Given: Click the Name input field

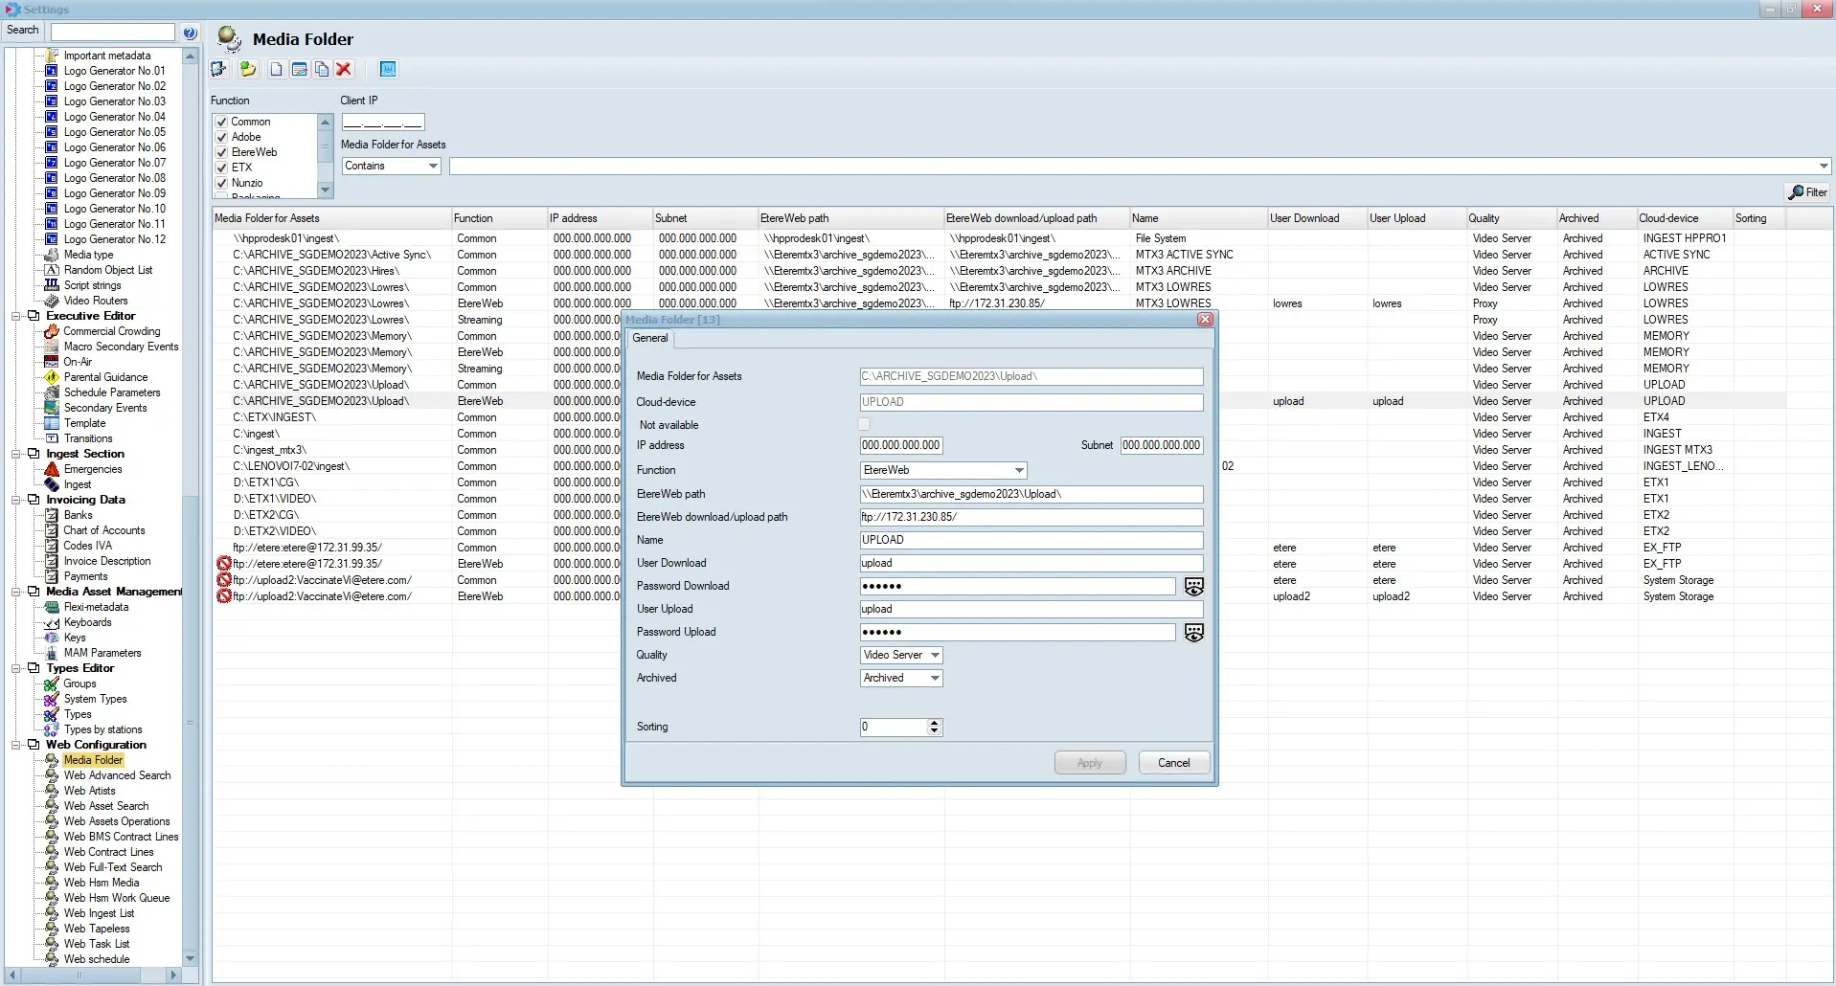Looking at the screenshot, I should coord(1031,540).
